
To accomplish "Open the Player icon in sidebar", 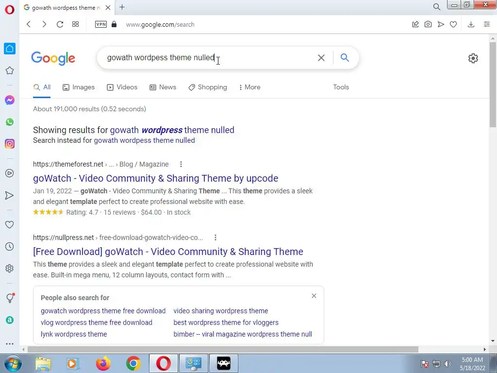I will [10, 173].
